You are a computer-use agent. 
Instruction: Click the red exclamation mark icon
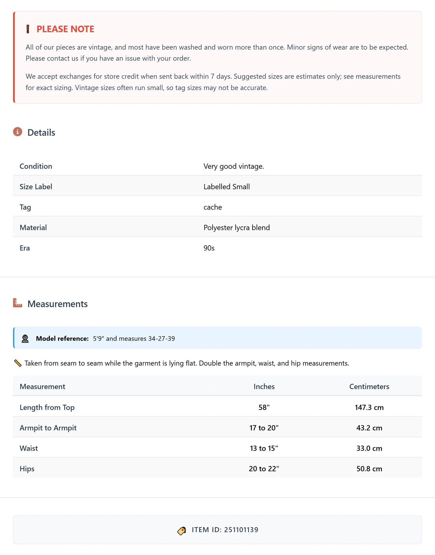[28, 29]
